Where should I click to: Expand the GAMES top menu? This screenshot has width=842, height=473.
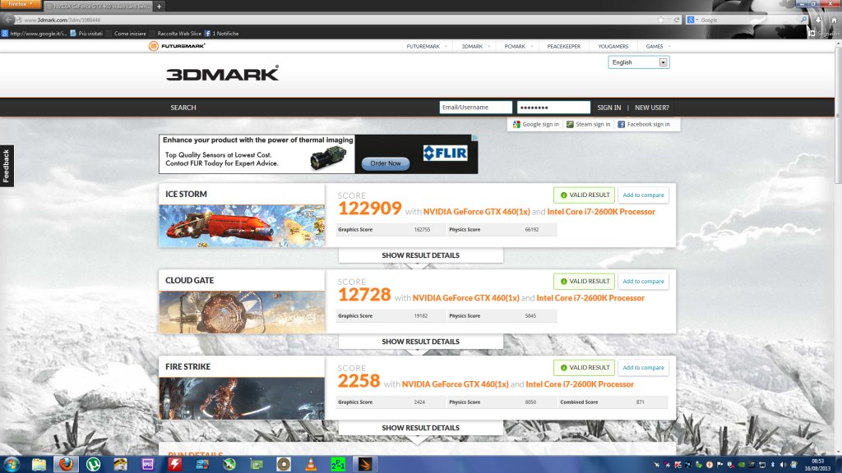658,47
